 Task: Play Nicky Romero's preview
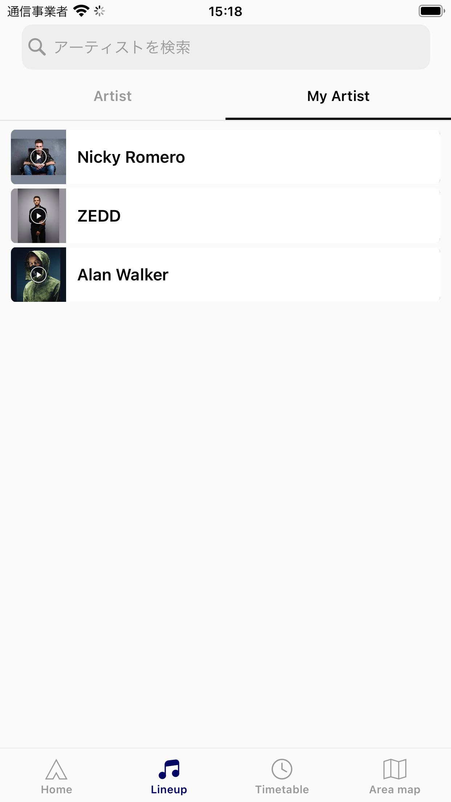click(38, 157)
